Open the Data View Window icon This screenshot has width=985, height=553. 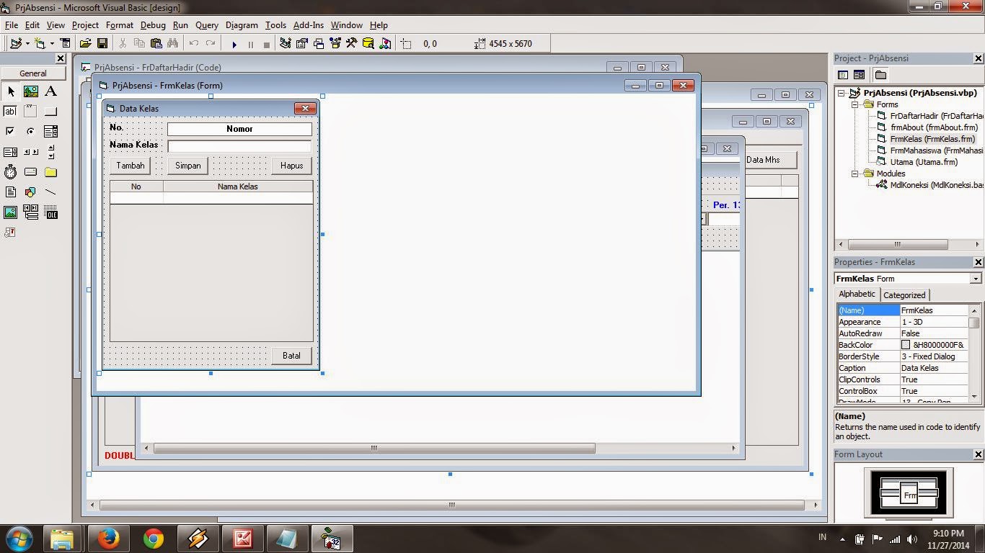point(368,44)
